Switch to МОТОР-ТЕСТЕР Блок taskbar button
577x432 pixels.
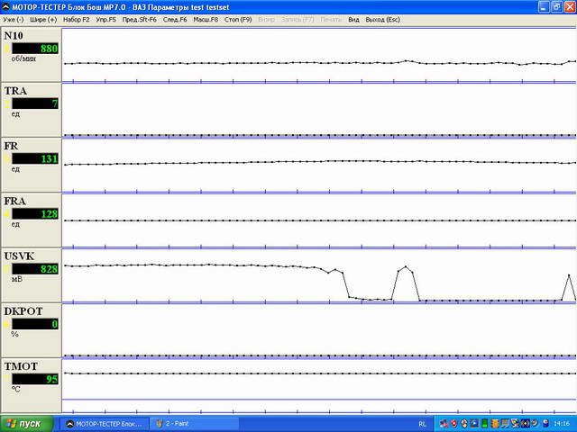(x=105, y=424)
